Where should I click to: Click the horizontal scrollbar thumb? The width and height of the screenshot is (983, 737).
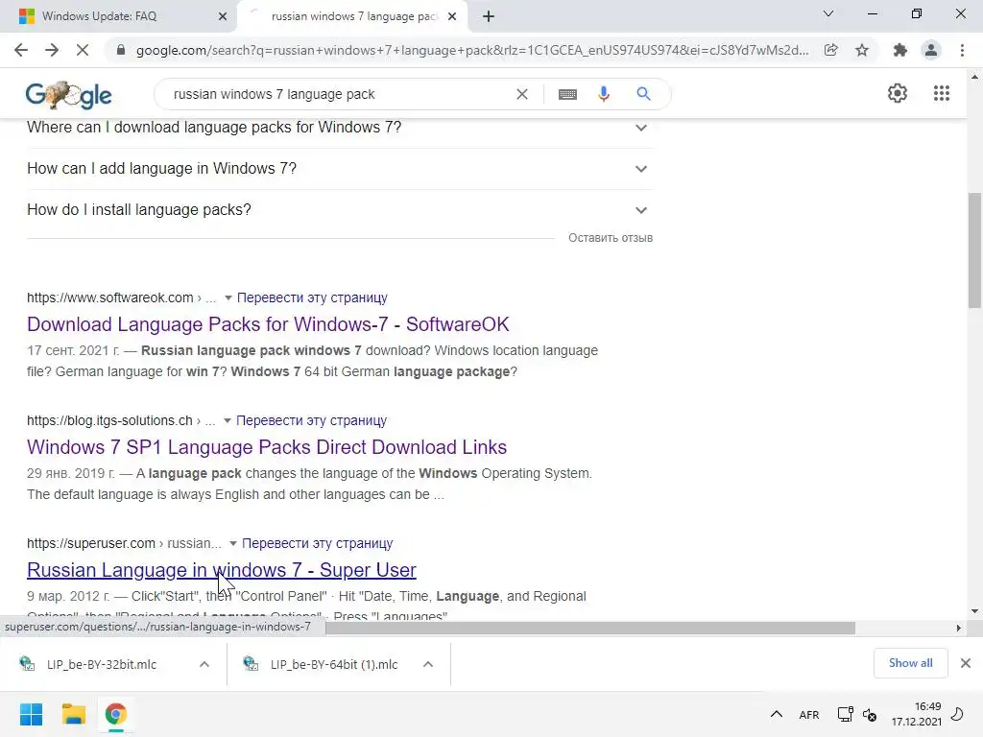[590, 628]
